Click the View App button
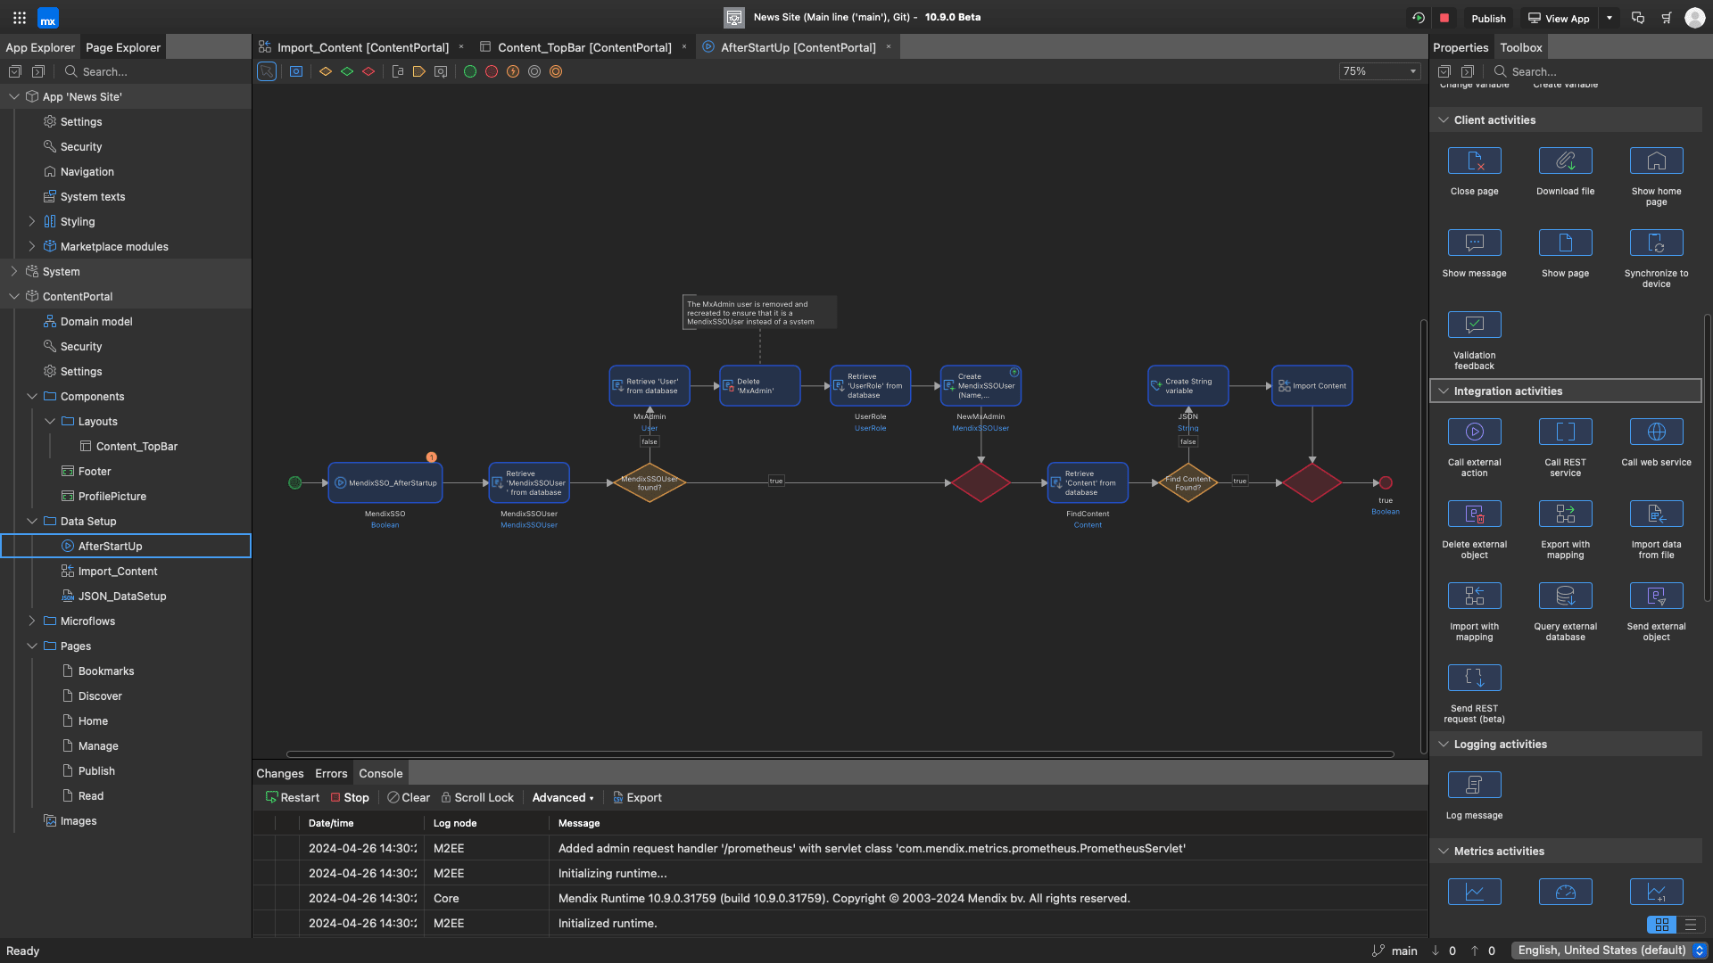 point(1559,18)
